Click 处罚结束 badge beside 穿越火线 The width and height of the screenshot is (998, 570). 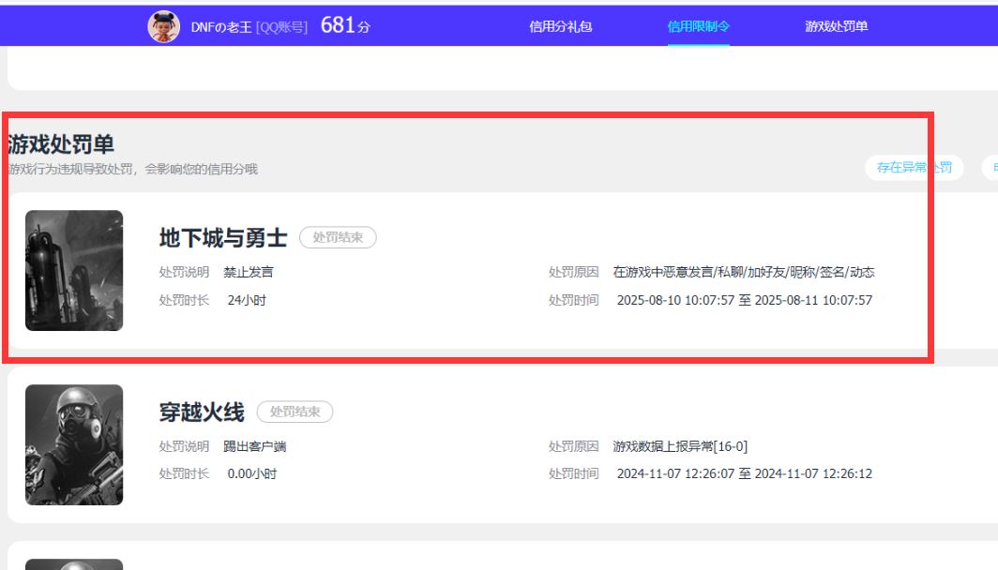point(295,412)
